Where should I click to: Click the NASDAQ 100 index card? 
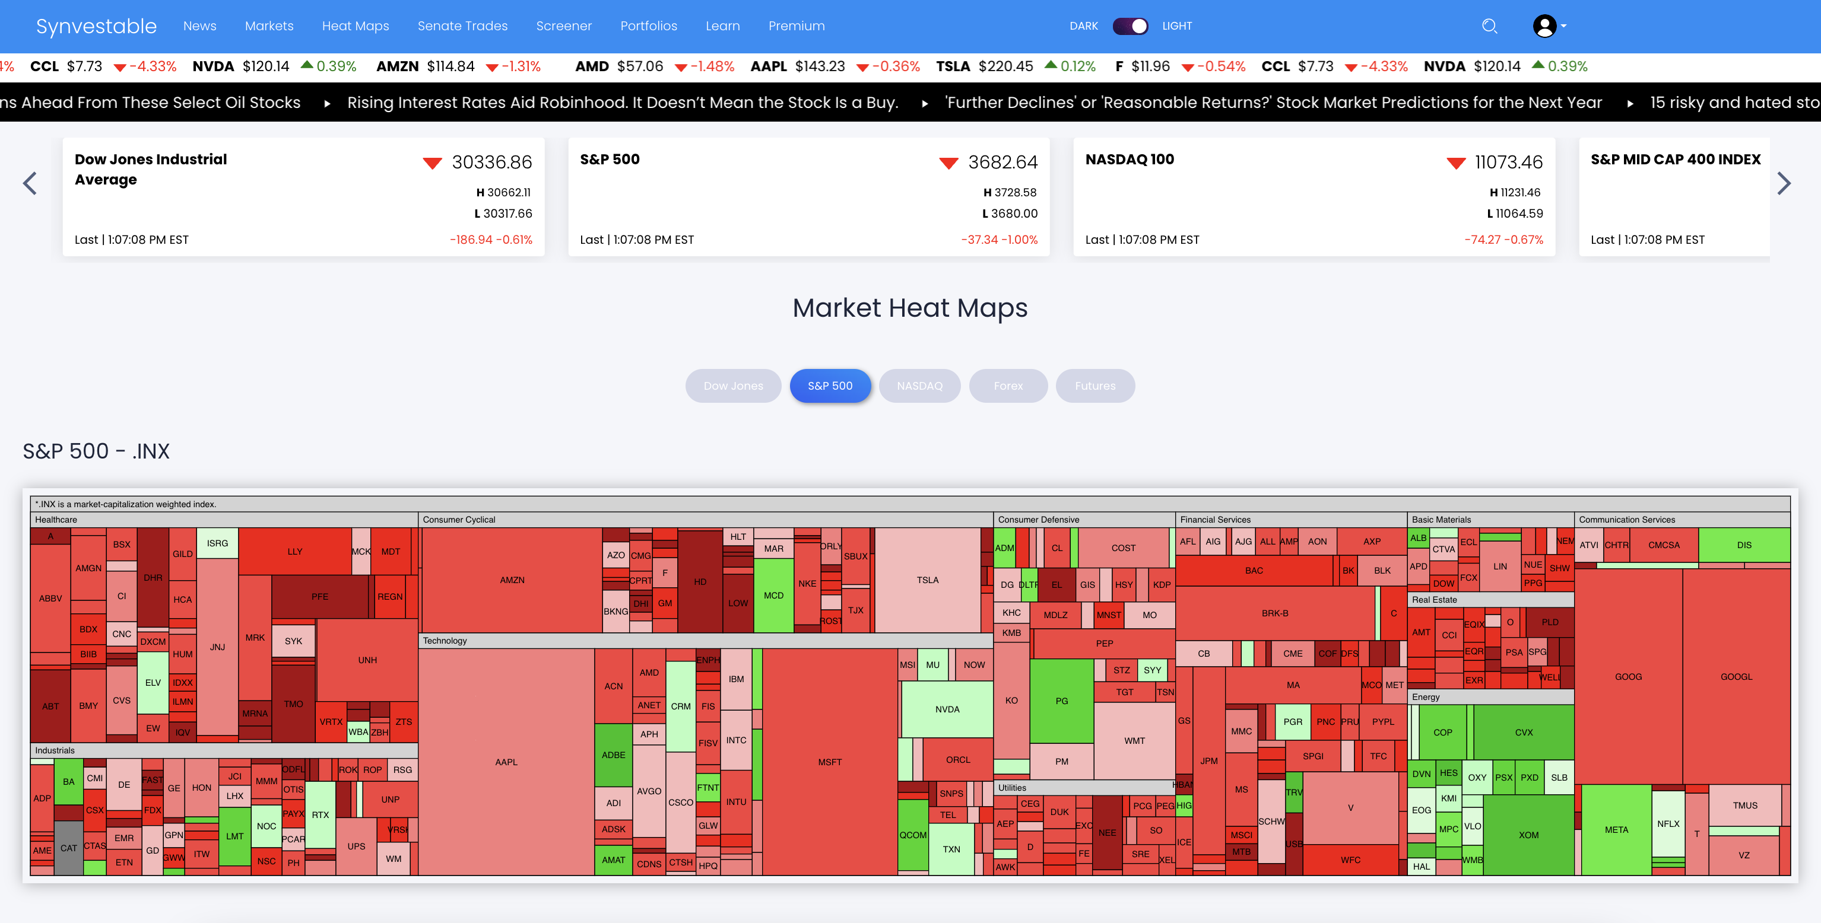pos(1314,197)
